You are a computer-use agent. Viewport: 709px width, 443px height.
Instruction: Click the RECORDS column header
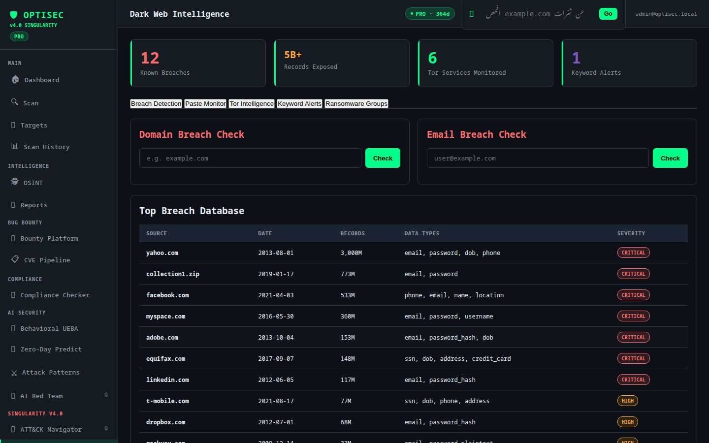(x=353, y=233)
